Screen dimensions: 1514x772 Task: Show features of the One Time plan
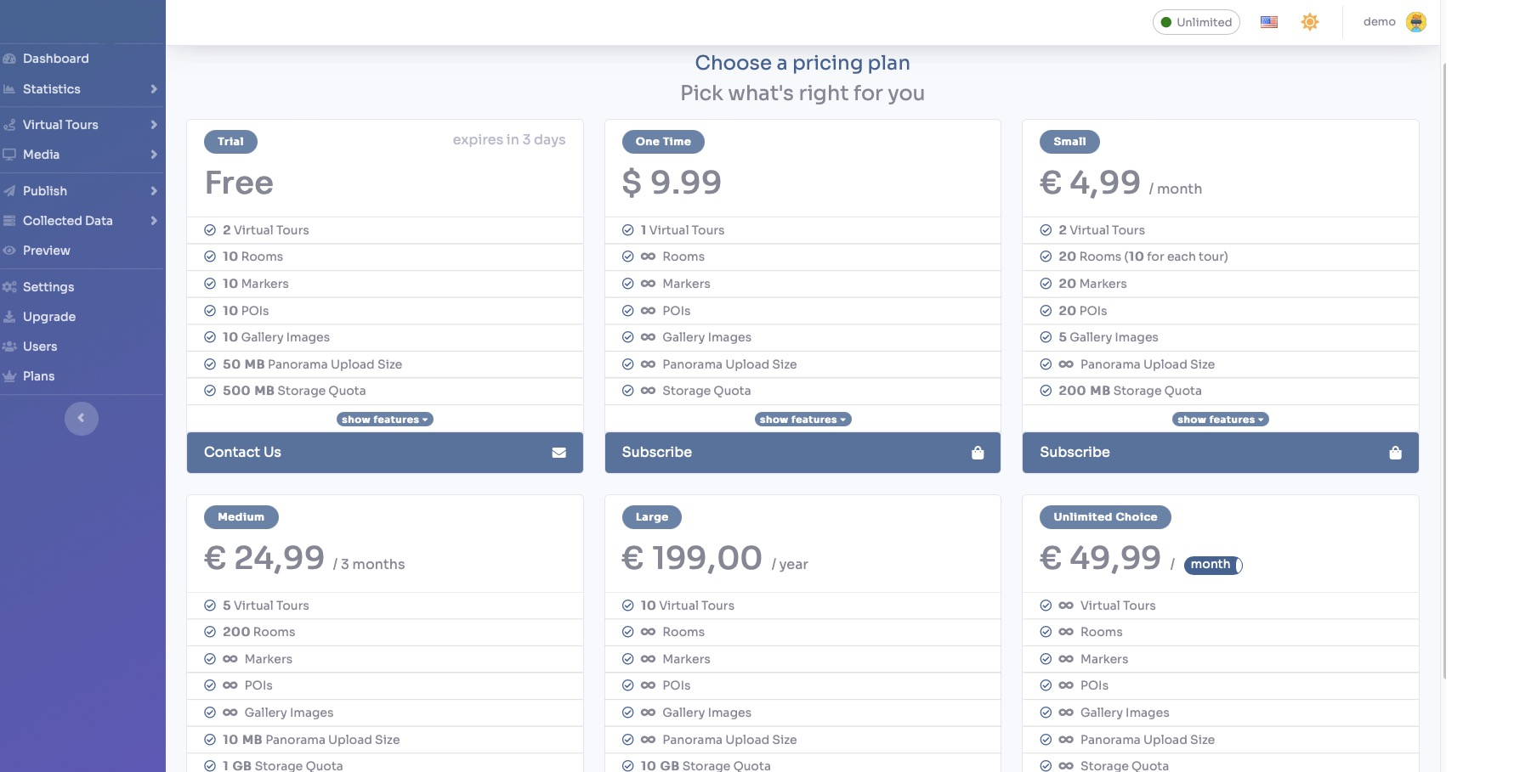pos(802,420)
